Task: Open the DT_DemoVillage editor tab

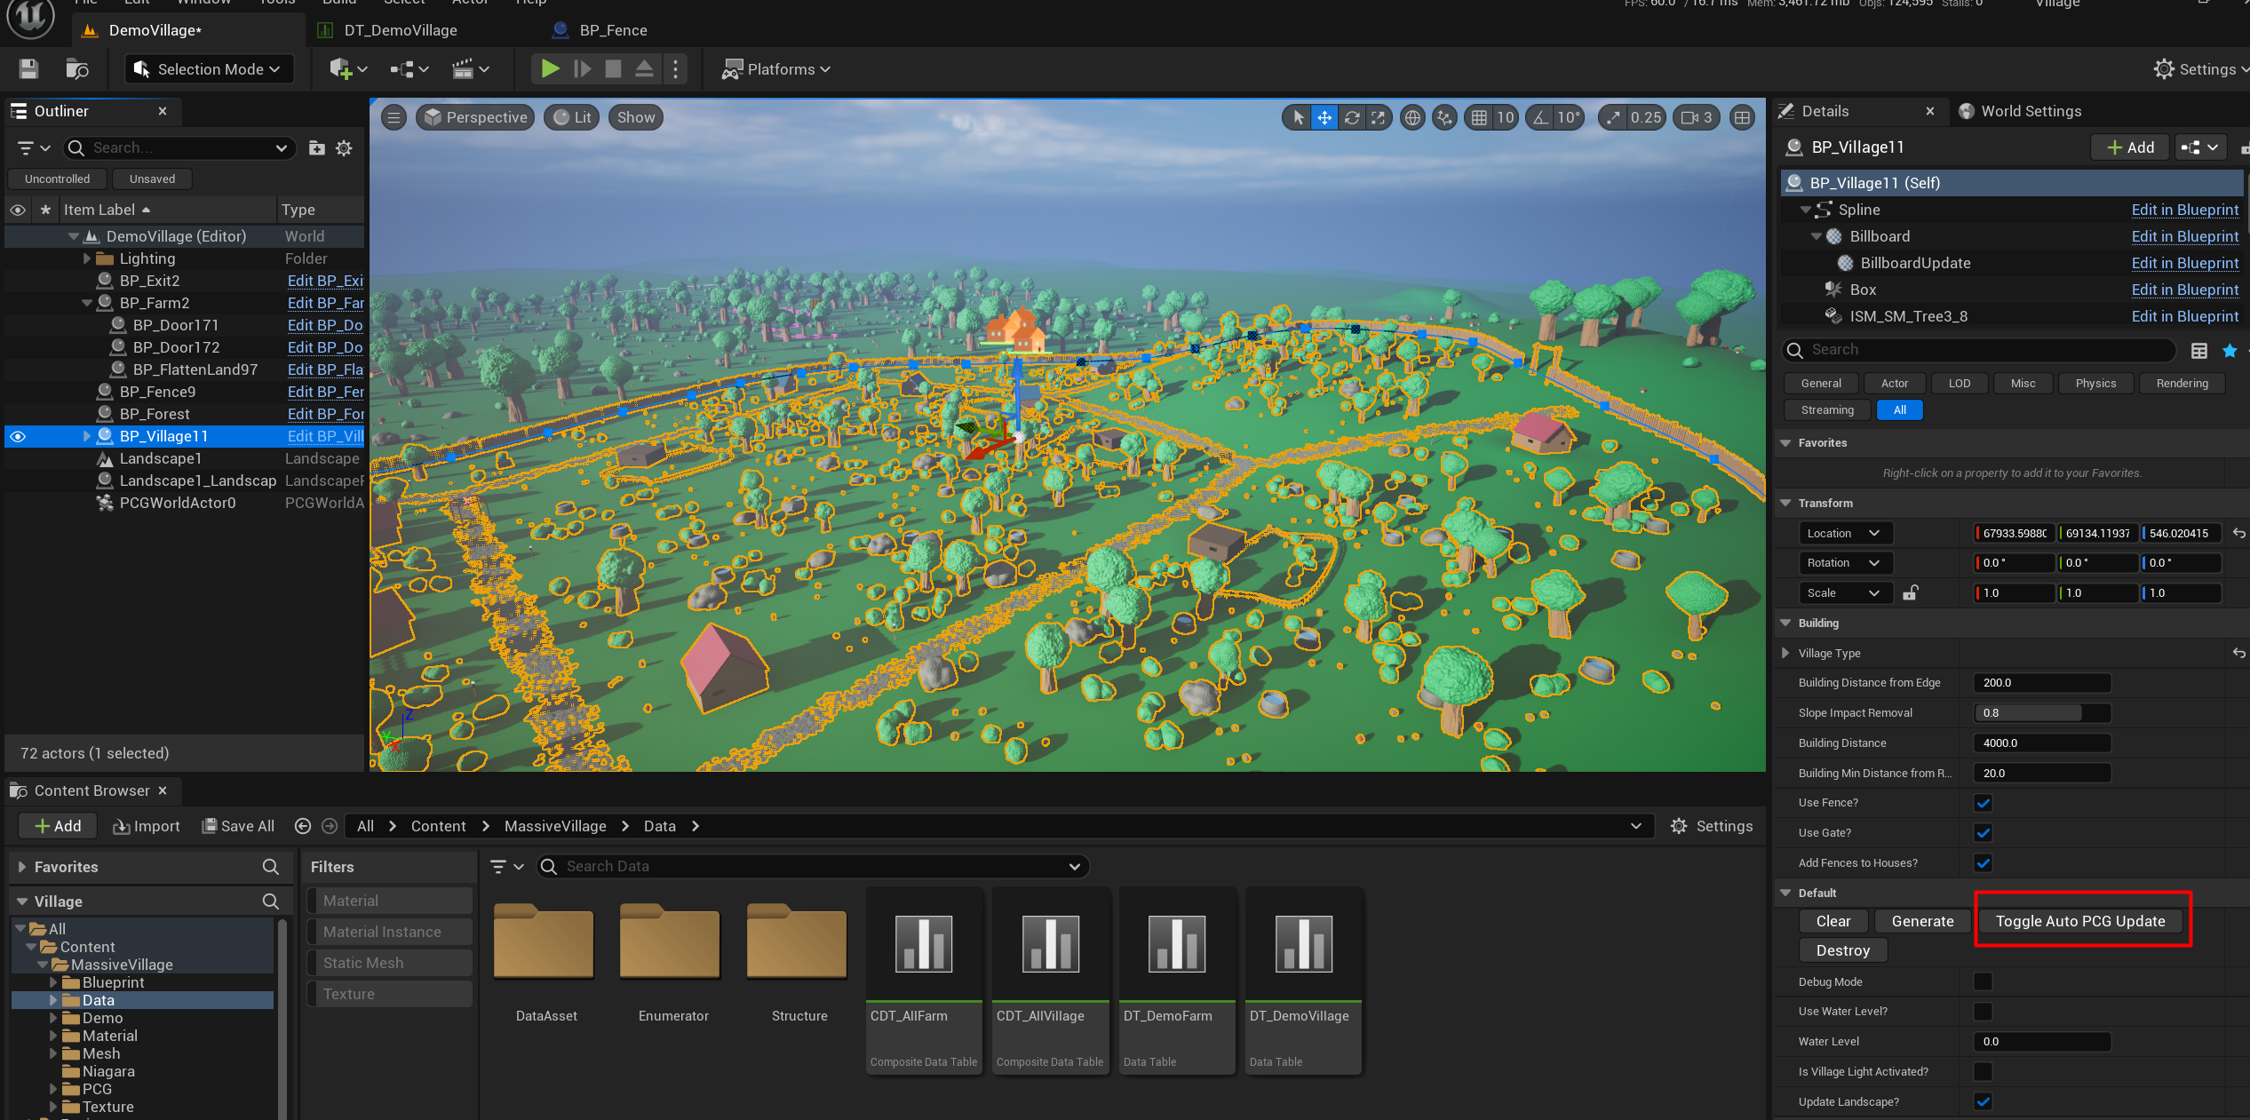Action: [400, 30]
